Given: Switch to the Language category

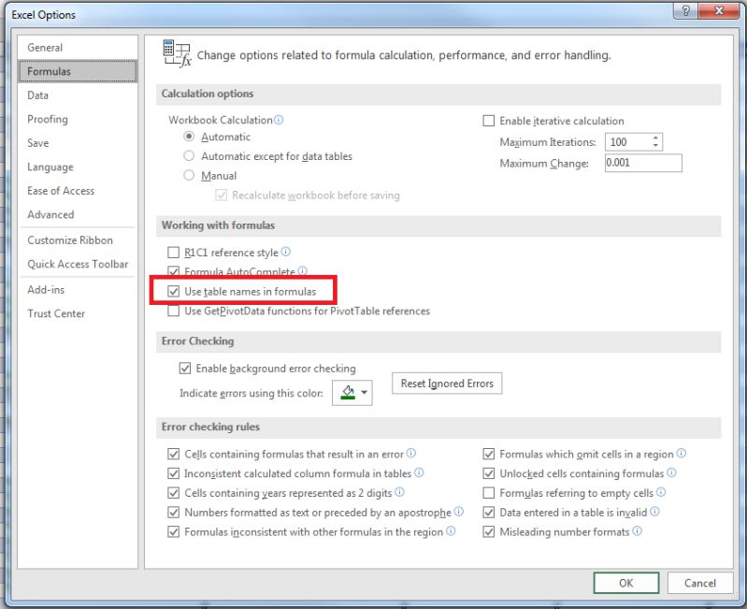Looking at the screenshot, I should coord(78,167).
